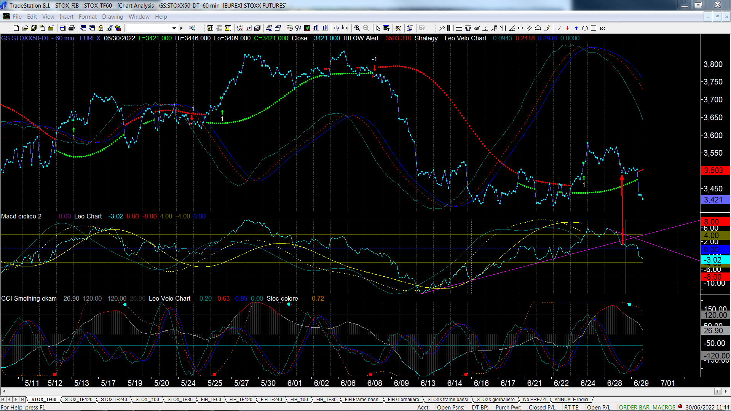Switch to STOXX frame bassi tab

pos(448,400)
